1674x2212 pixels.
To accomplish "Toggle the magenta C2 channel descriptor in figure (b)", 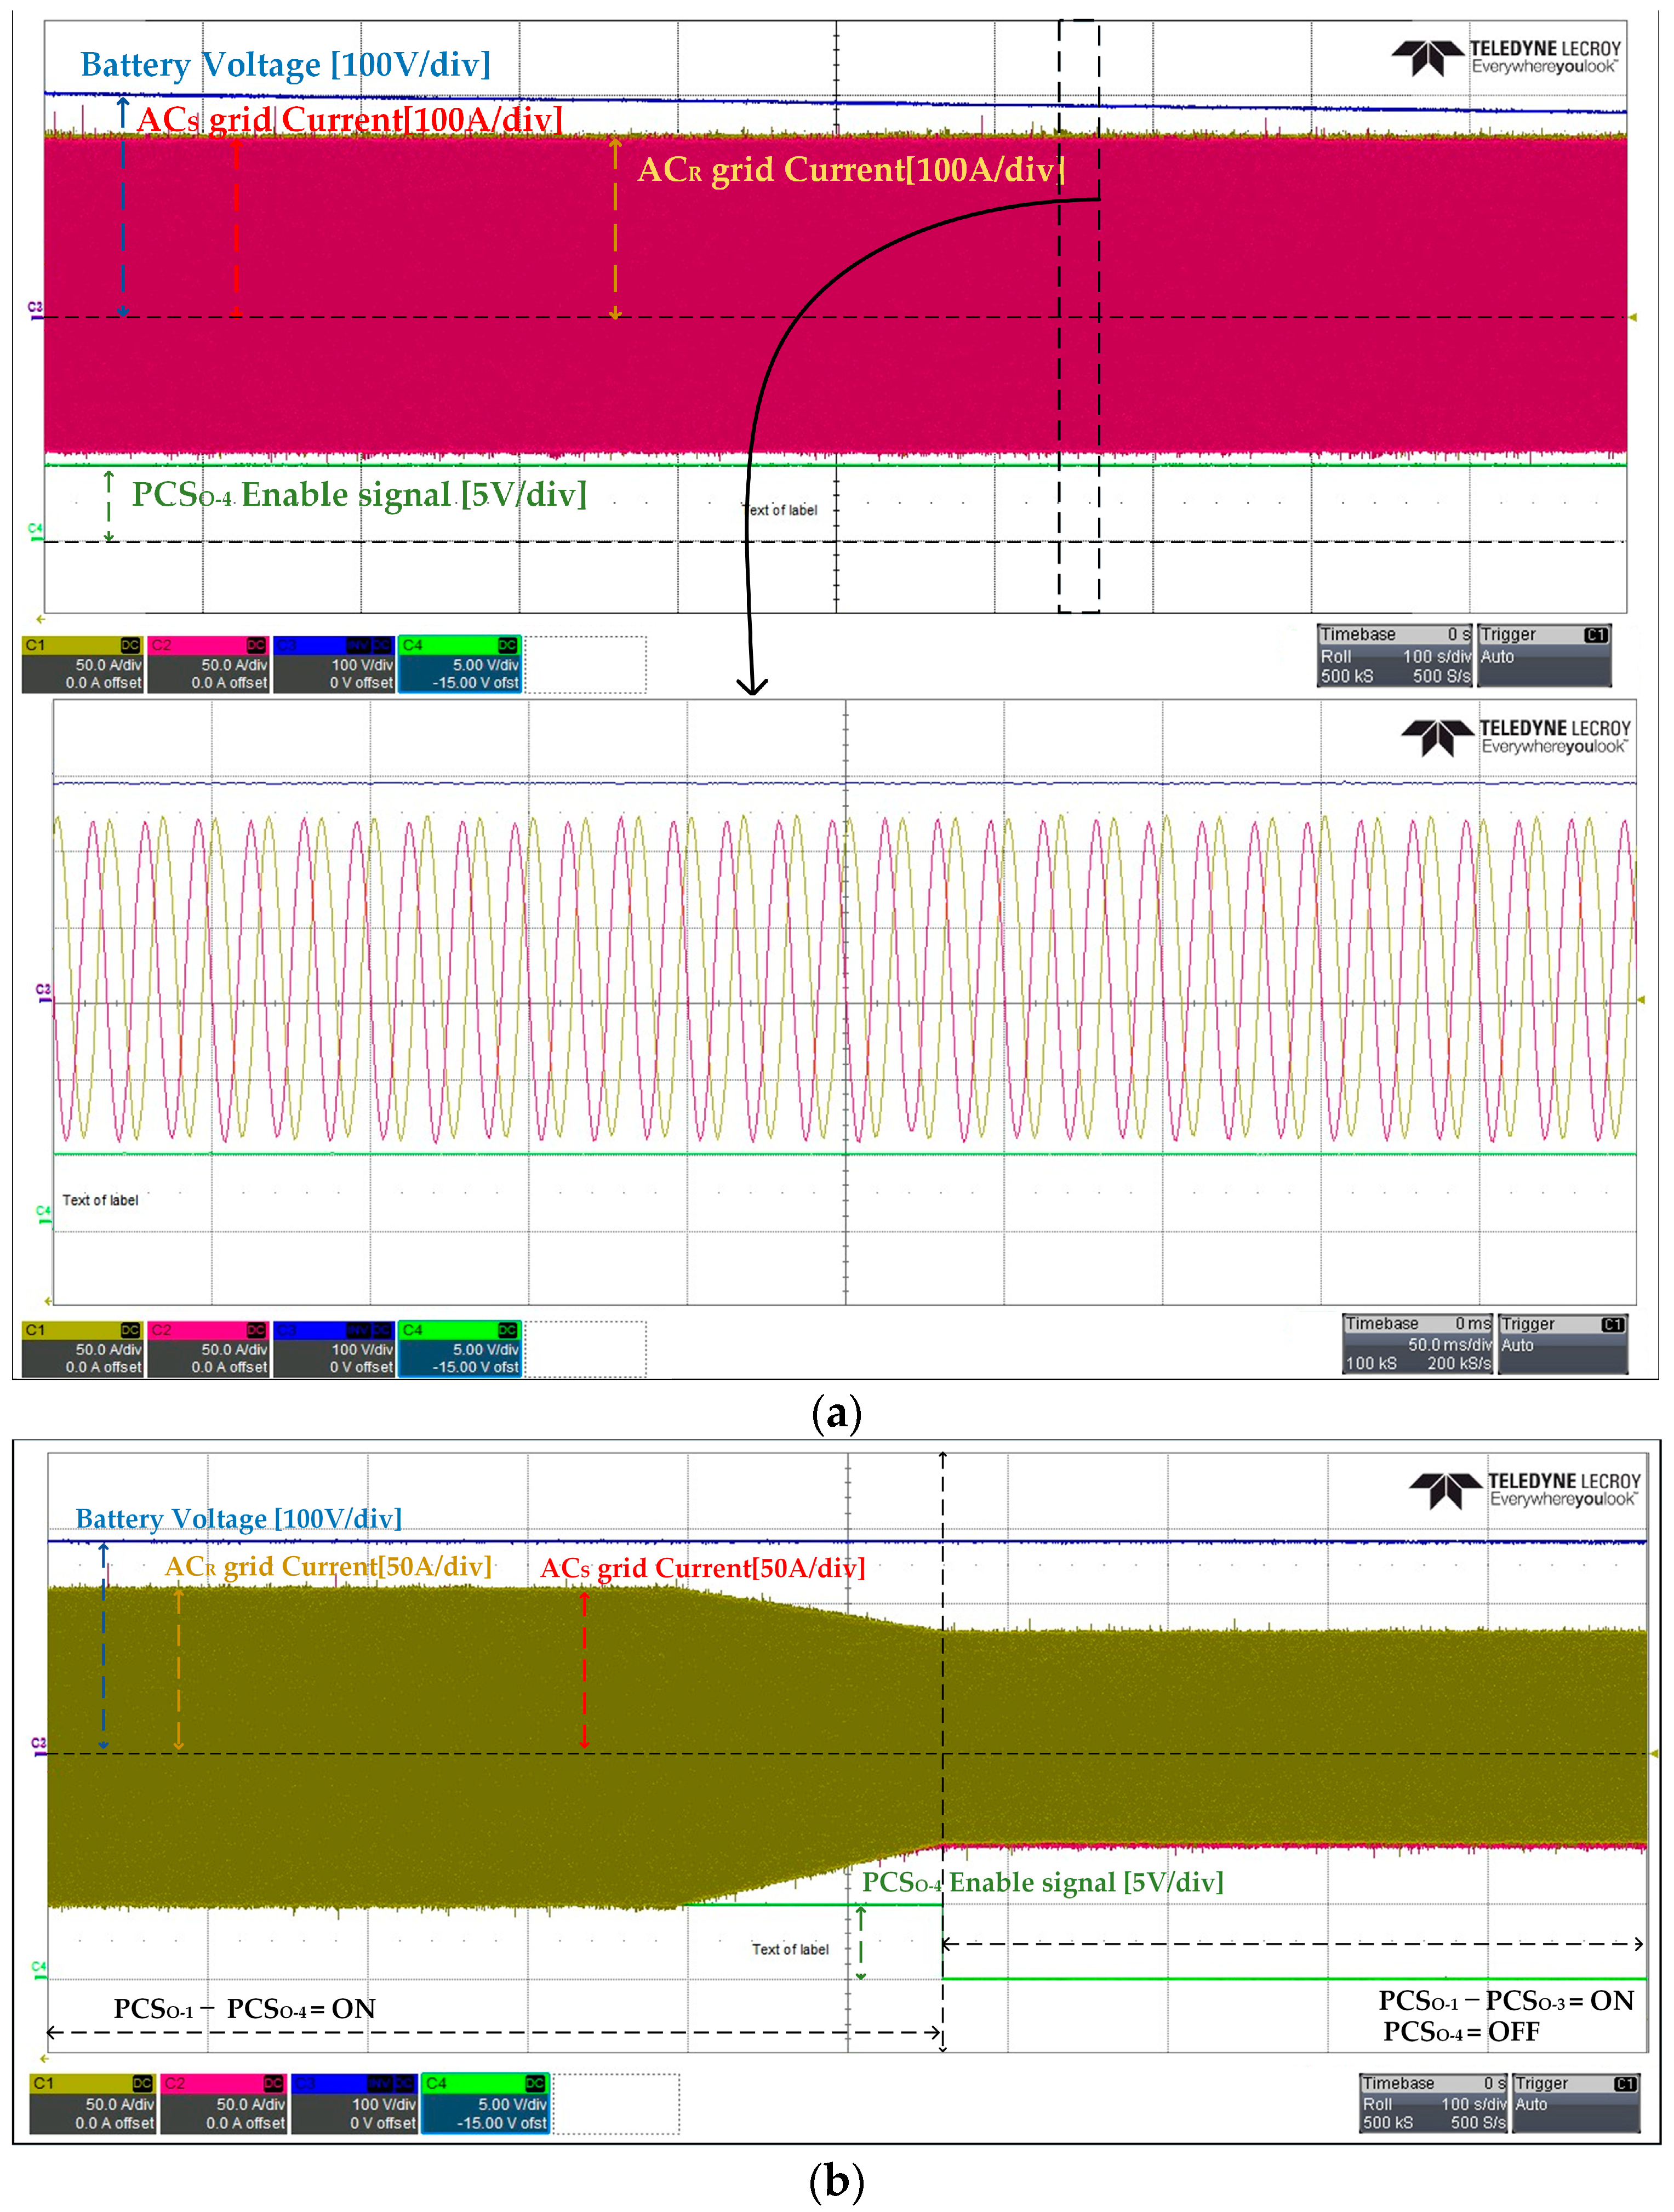I will pos(223,2103).
